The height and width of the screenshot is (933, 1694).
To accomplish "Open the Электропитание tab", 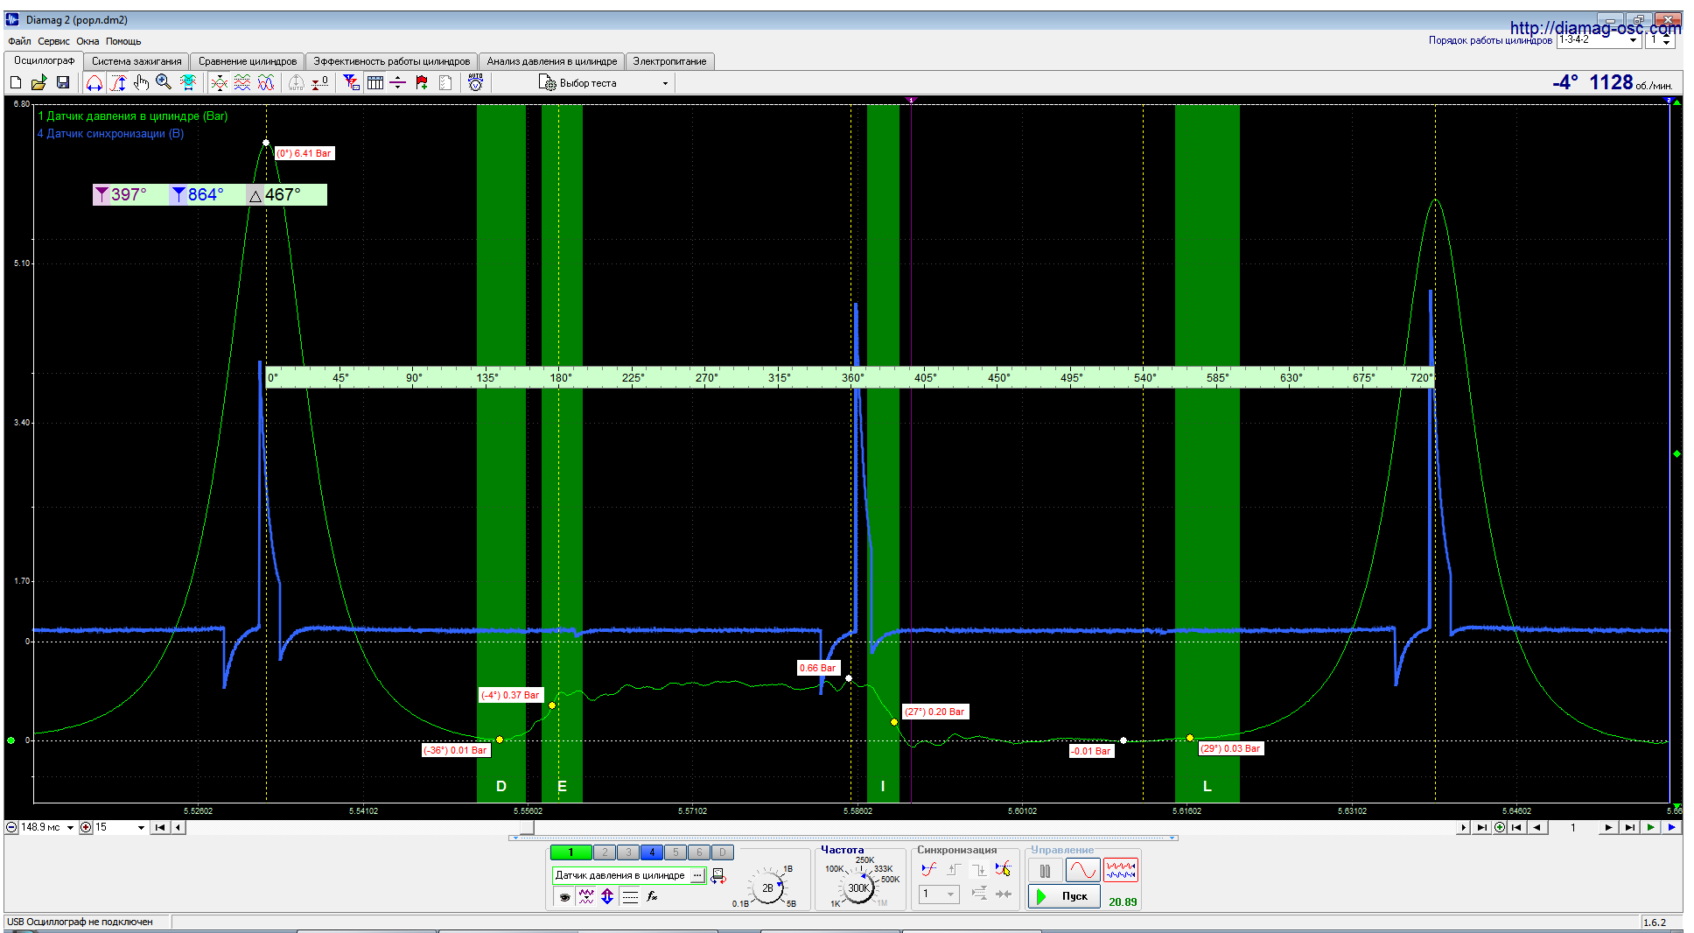I will click(669, 61).
